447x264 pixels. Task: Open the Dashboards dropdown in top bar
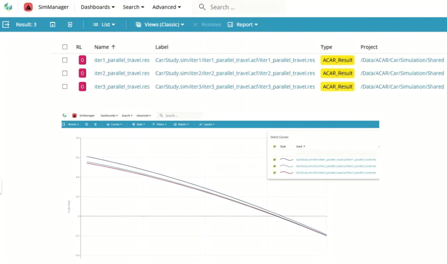point(98,7)
